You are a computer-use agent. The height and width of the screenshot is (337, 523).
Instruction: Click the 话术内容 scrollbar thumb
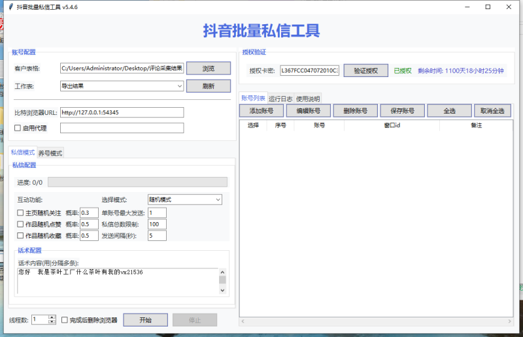(x=222, y=280)
